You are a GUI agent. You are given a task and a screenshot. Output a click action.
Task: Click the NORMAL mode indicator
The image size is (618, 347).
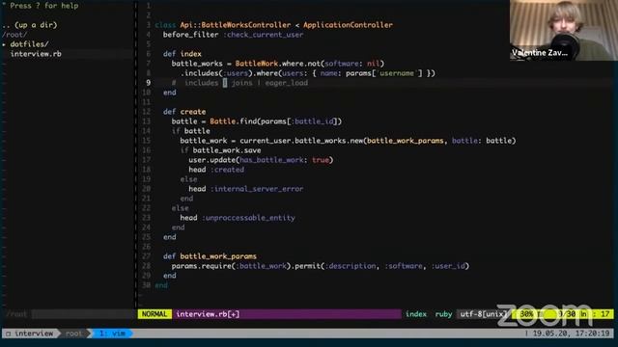[x=154, y=314]
